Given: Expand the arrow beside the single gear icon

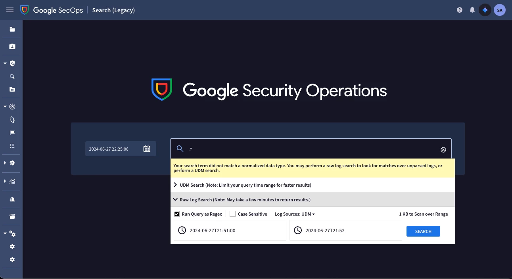Looking at the screenshot, I should tap(5, 163).
